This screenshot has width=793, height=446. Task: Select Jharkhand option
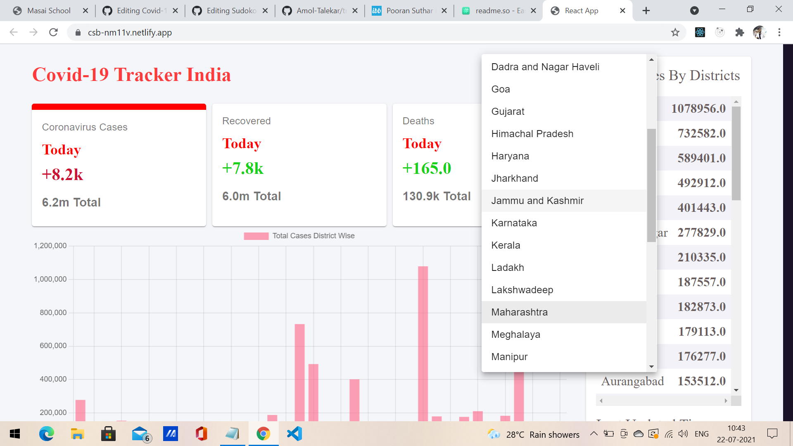(564, 178)
